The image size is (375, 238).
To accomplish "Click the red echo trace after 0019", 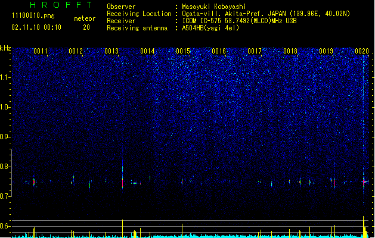I will tap(334, 183).
